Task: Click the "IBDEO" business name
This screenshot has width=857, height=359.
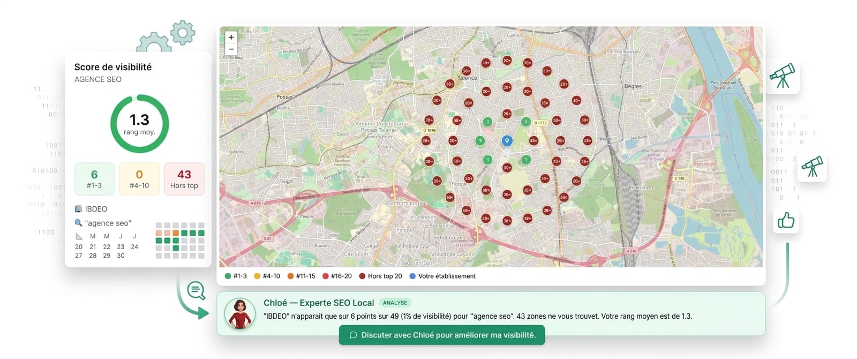Action: coord(96,209)
